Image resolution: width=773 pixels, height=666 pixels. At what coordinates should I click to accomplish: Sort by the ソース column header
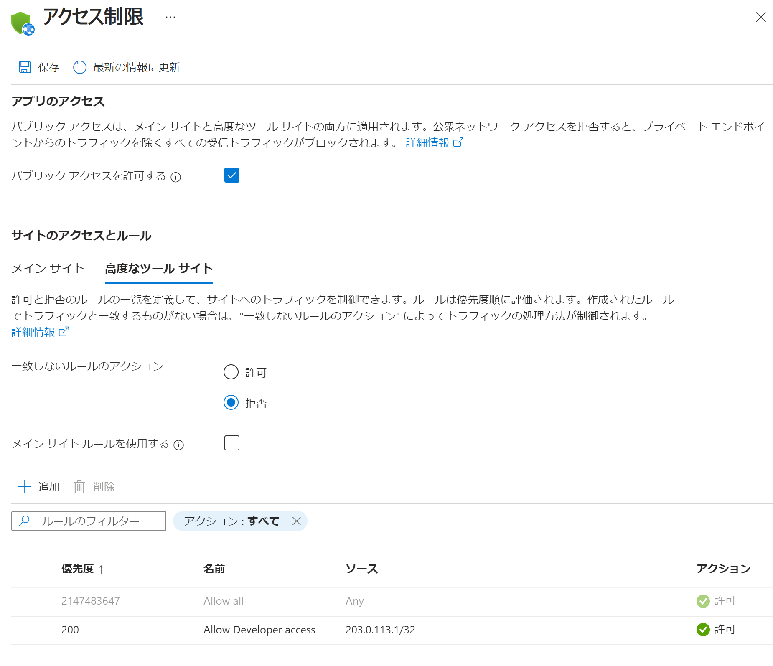click(362, 569)
